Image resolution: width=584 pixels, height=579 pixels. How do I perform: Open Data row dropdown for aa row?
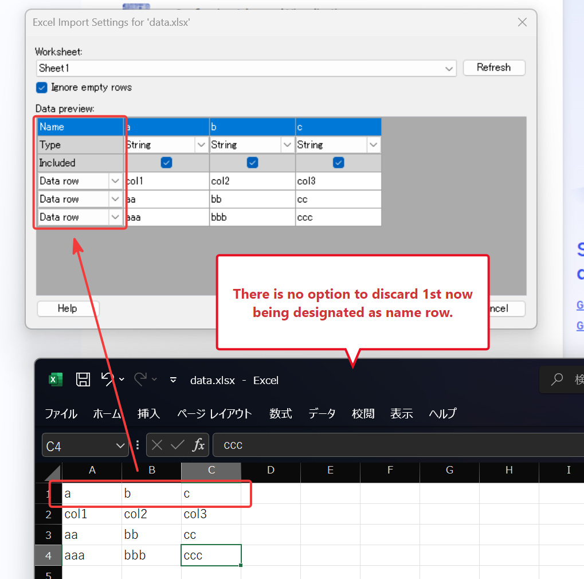[115, 199]
